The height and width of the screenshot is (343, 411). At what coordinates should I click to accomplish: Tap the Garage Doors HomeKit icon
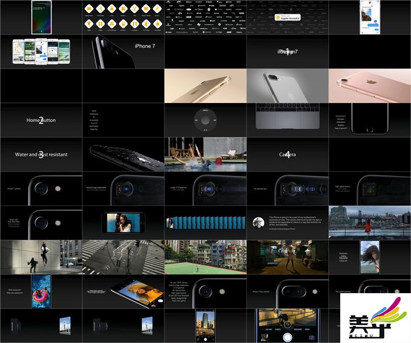coord(89,9)
